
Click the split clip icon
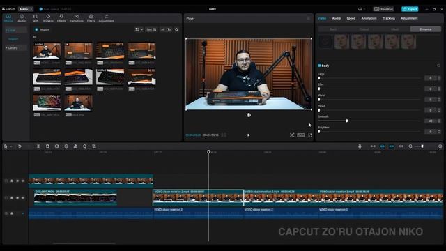38,146
